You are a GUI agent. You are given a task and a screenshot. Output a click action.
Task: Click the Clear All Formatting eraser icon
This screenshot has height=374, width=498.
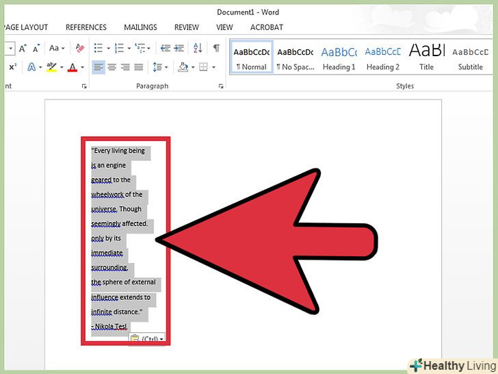tap(79, 48)
